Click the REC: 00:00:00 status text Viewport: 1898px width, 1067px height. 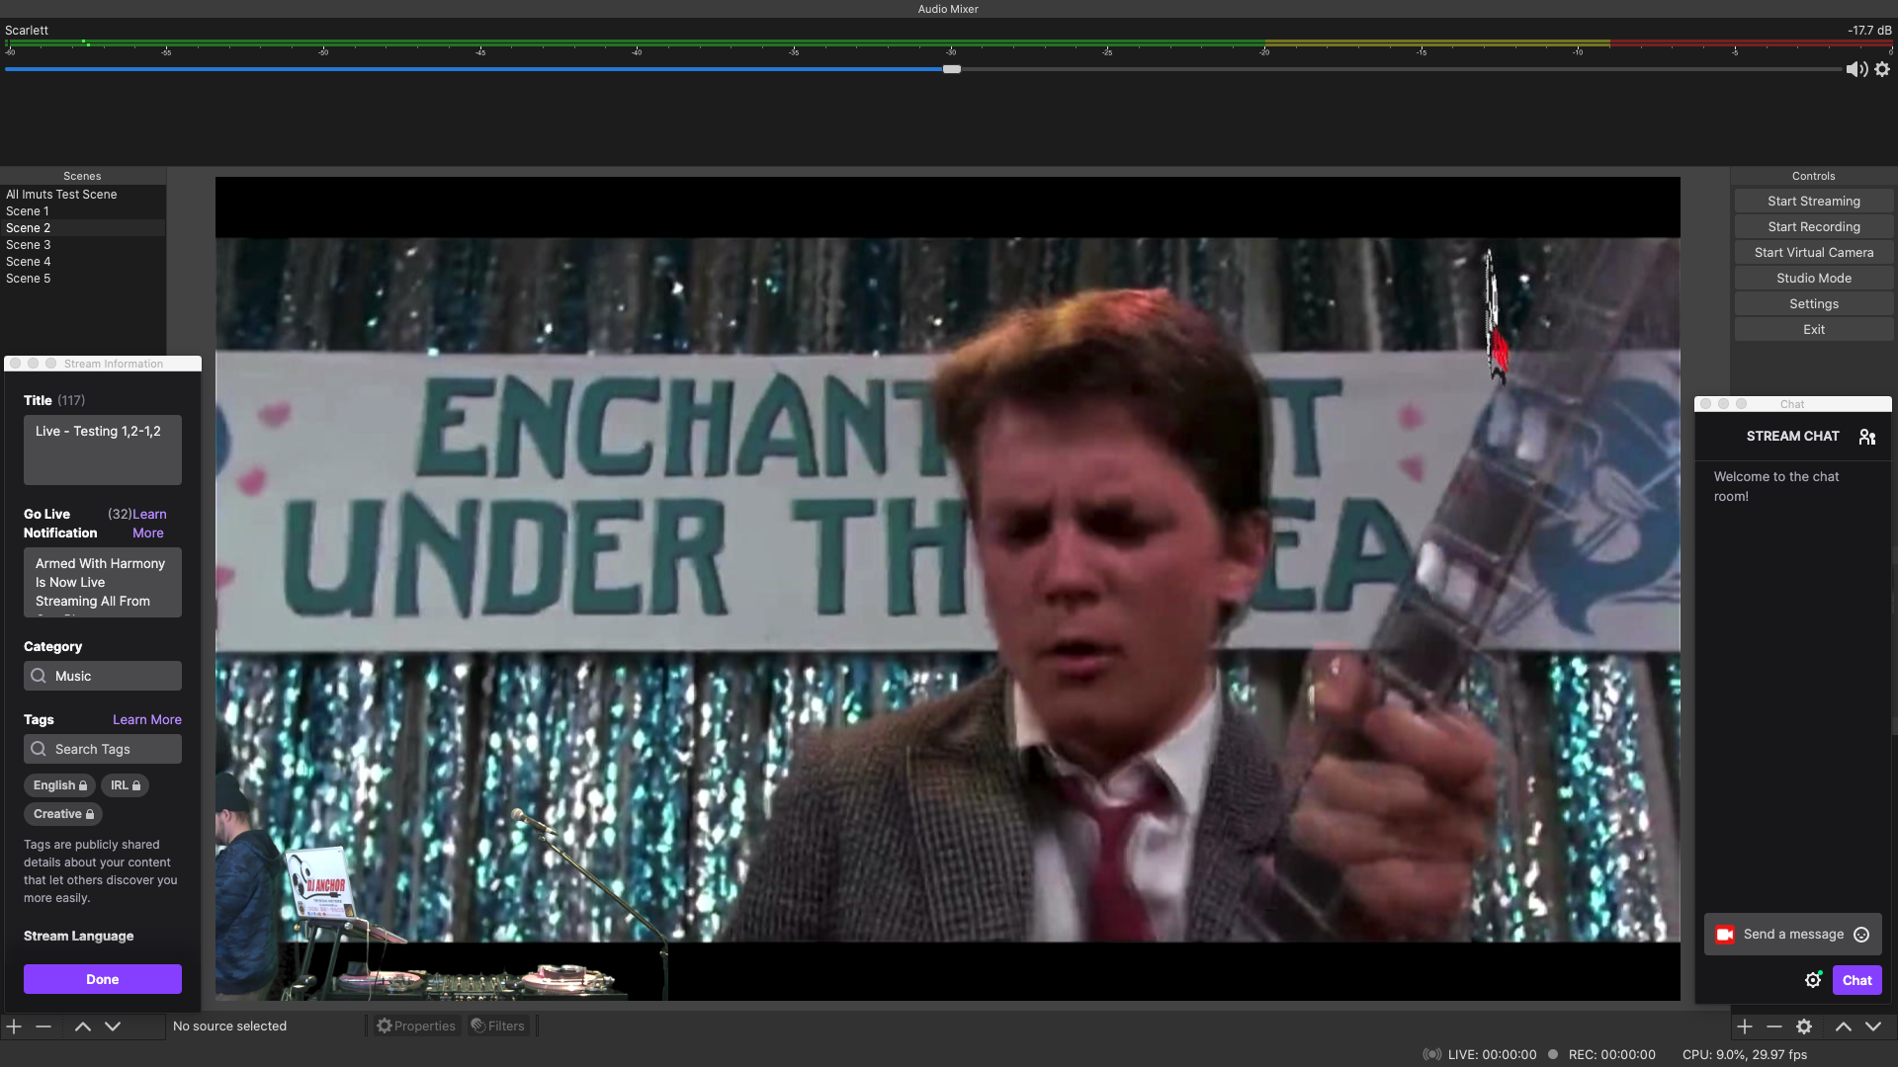pos(1611,1054)
